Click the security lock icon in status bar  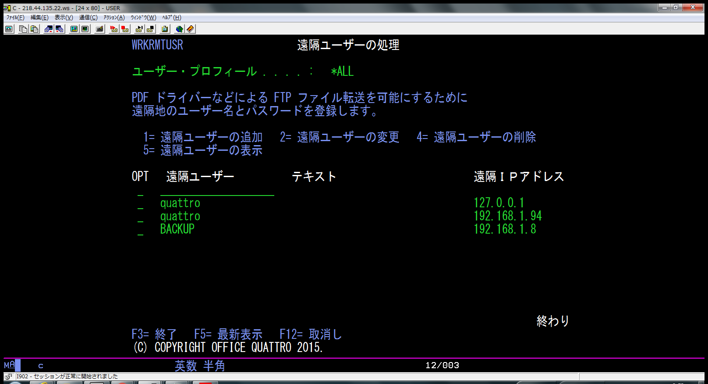tap(8, 377)
